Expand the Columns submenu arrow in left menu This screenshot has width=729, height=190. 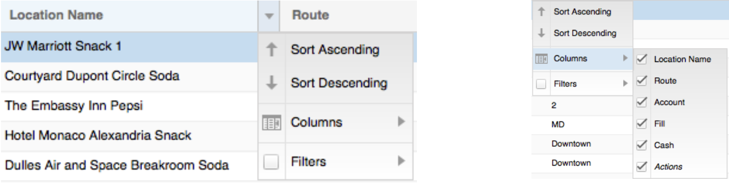click(401, 122)
